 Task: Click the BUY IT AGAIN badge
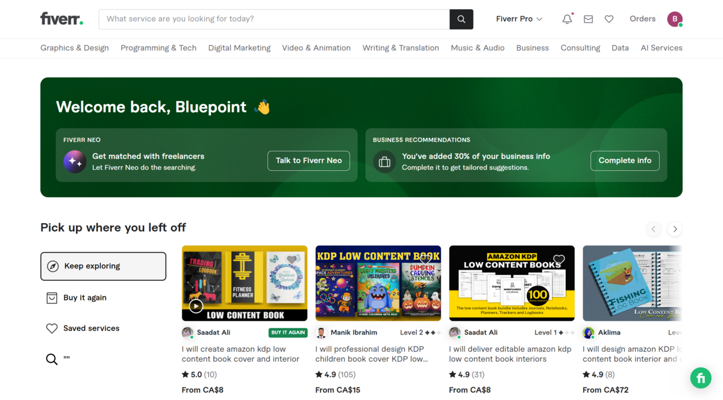288,333
